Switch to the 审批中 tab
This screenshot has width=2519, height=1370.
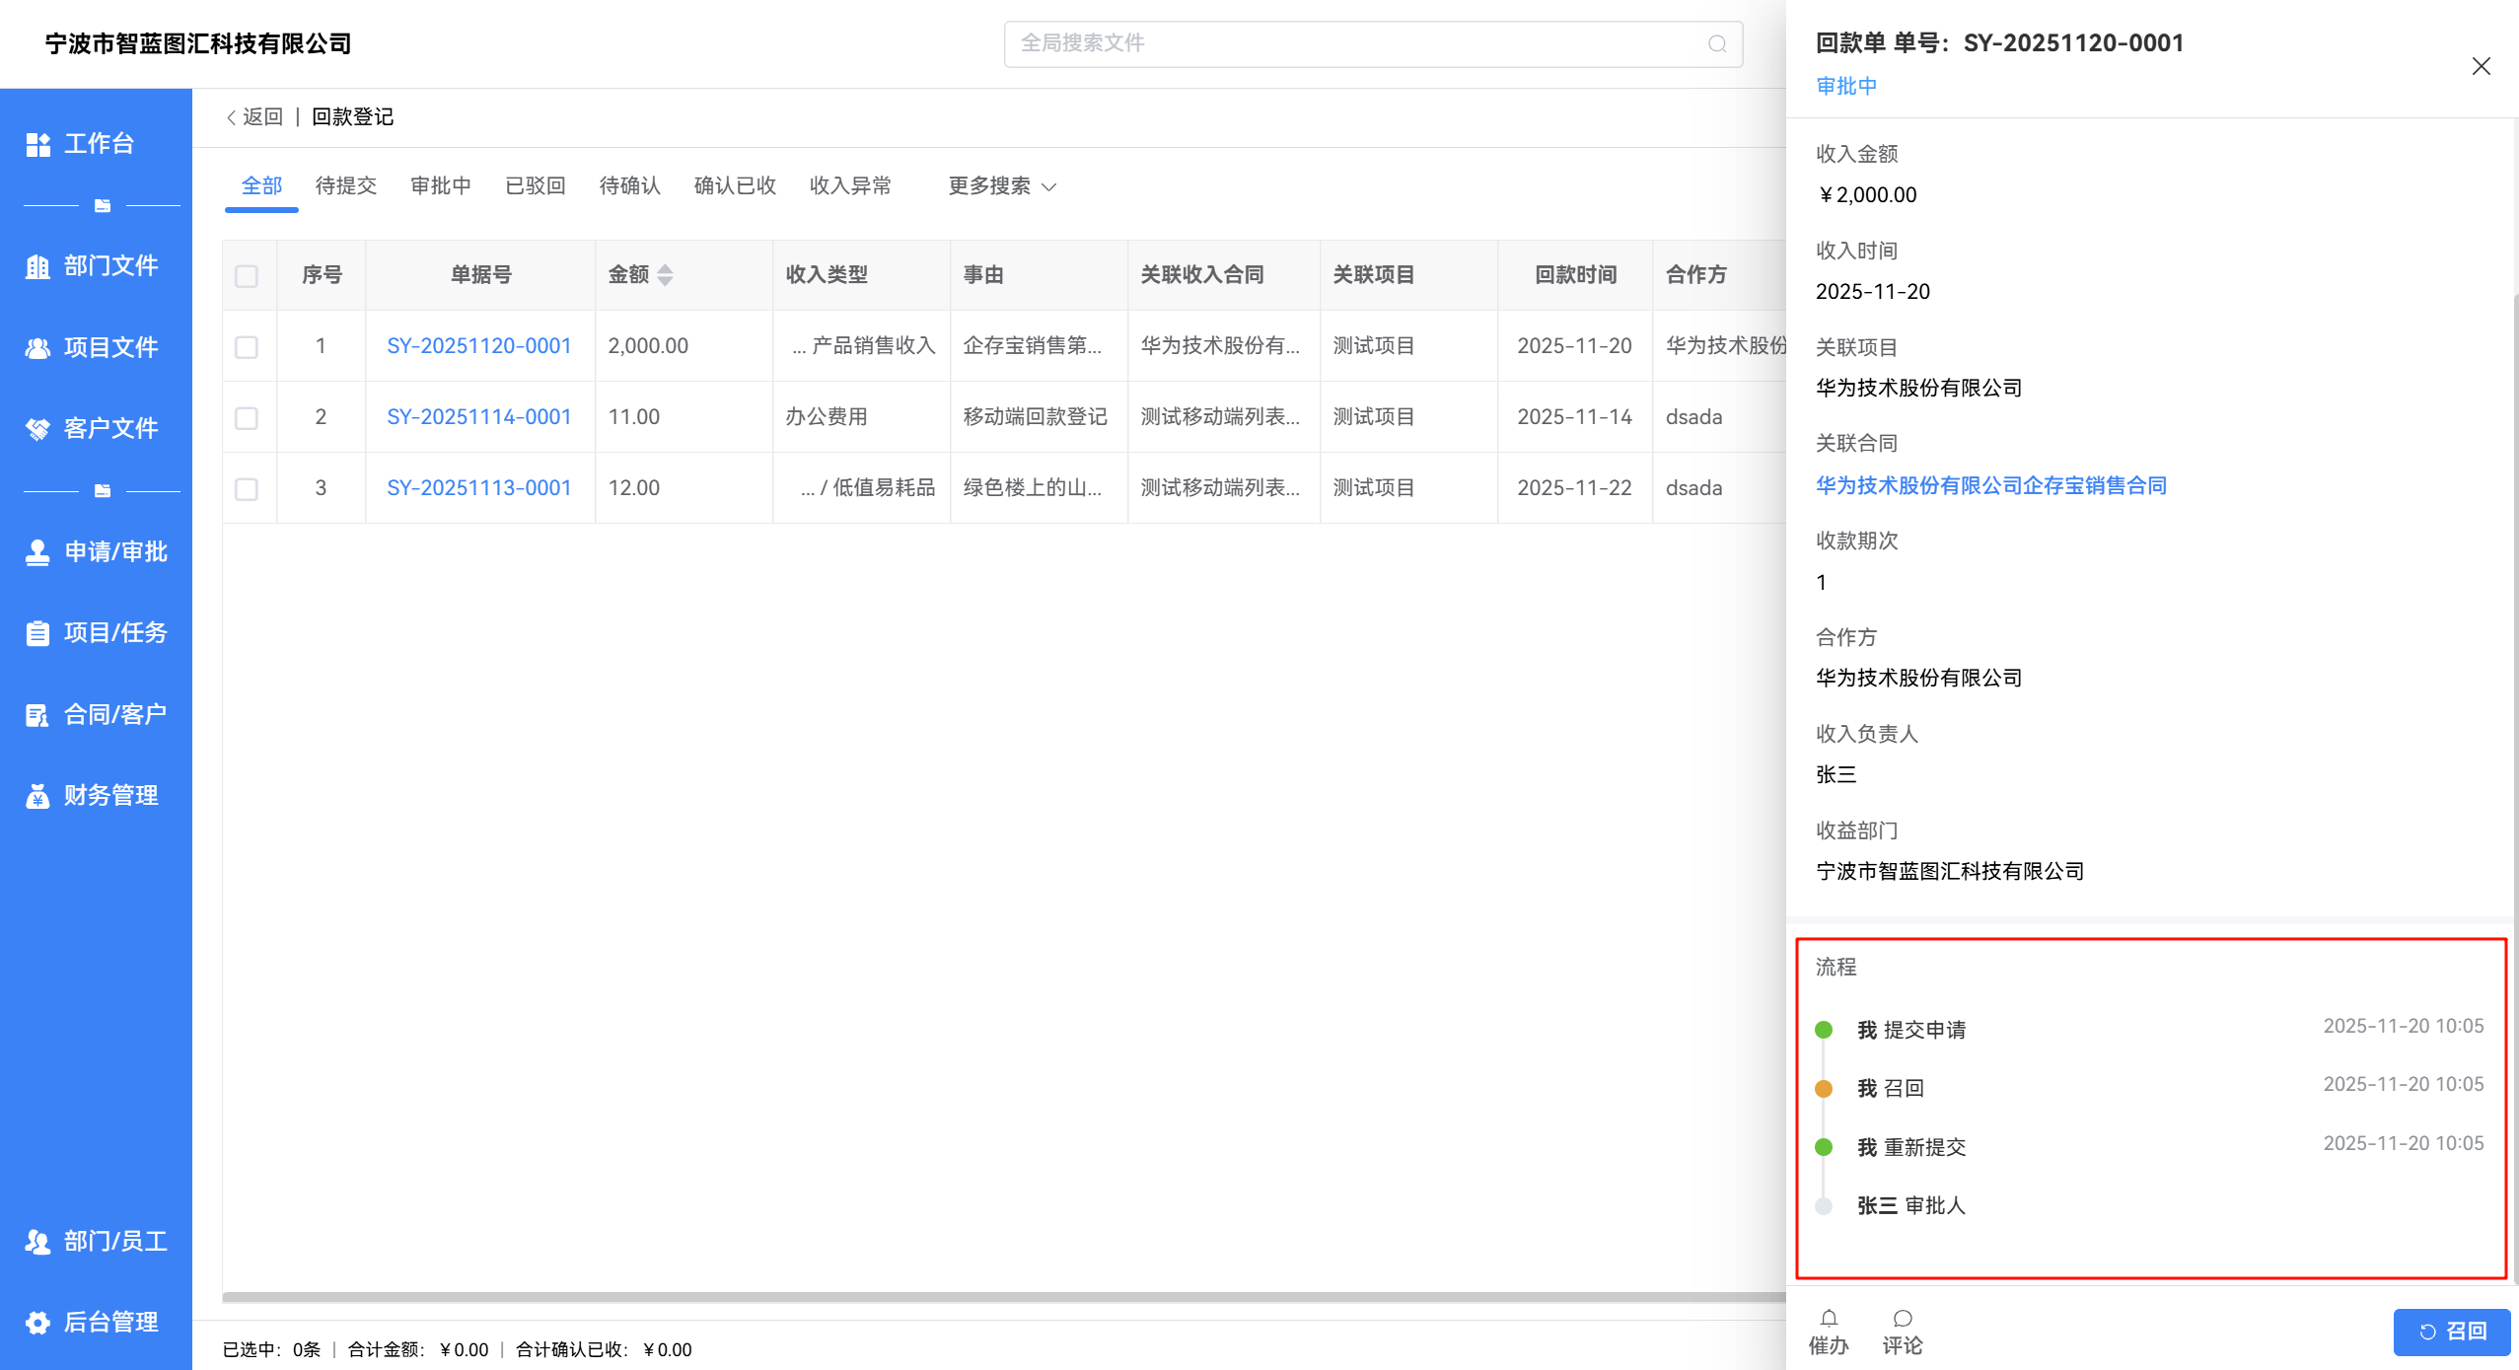click(440, 186)
